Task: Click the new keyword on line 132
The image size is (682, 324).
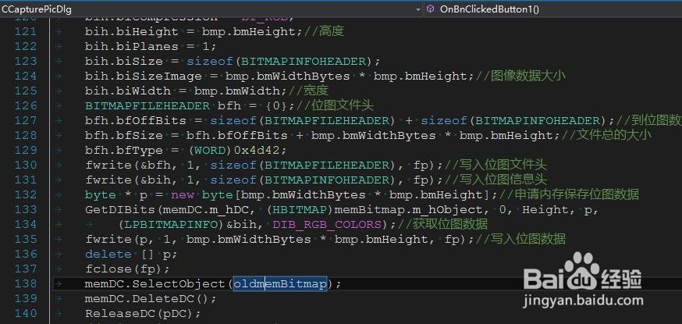Action: pyautogui.click(x=183, y=195)
